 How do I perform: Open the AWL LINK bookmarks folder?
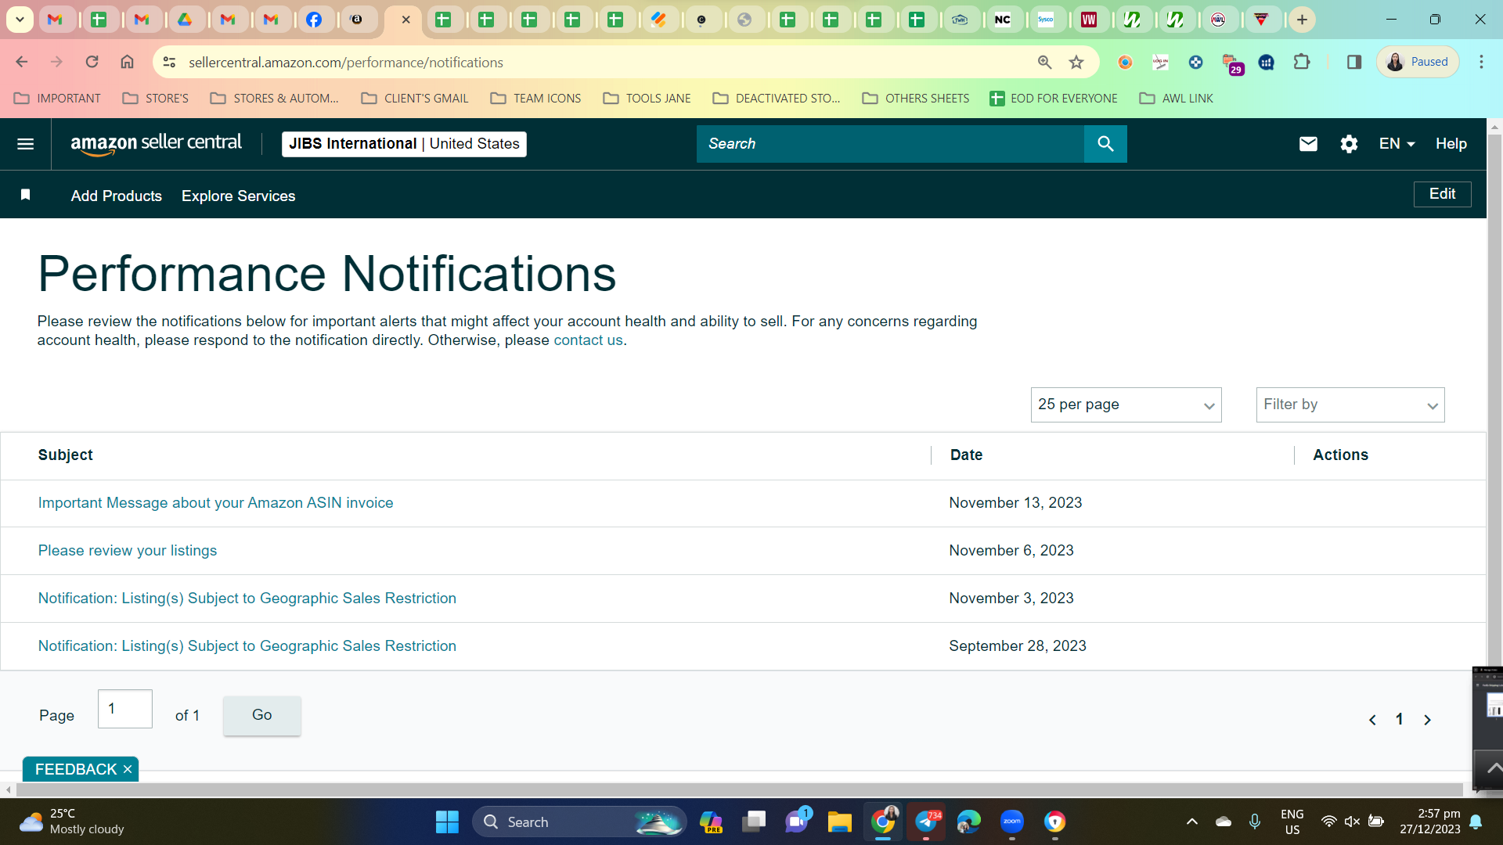1177,99
